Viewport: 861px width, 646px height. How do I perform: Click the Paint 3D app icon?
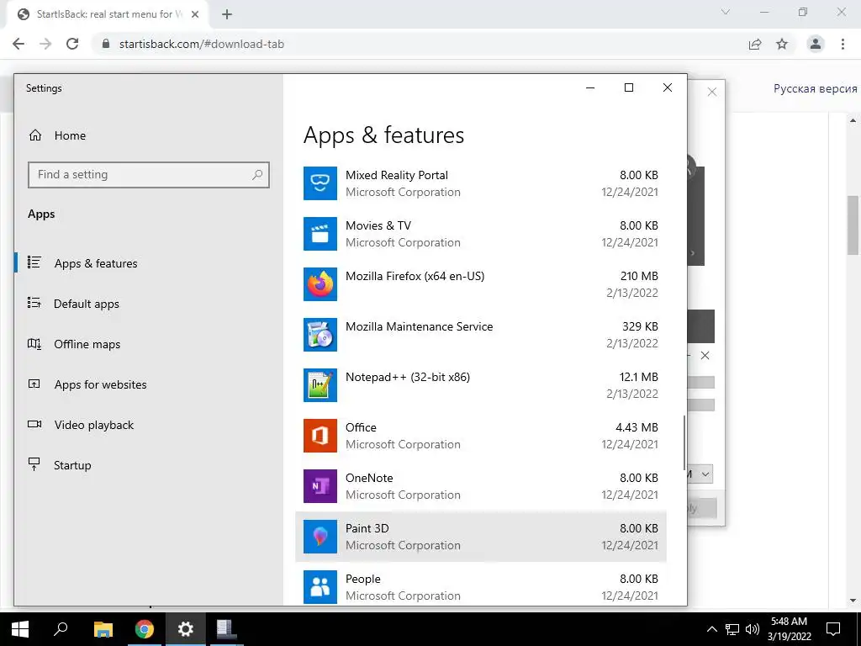[320, 537]
